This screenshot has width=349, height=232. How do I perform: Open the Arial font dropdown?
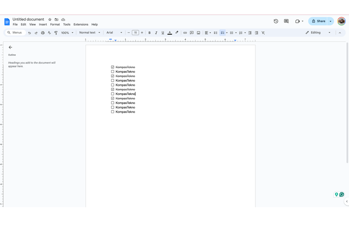[114, 33]
